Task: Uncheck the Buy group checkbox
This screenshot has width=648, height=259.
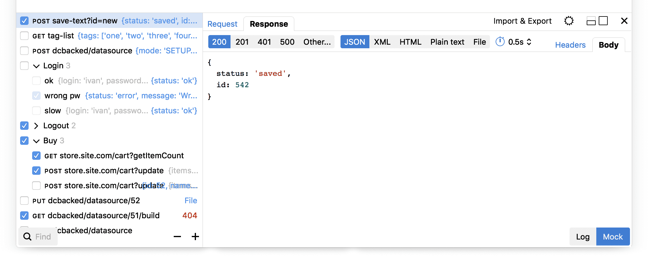Action: [24, 141]
